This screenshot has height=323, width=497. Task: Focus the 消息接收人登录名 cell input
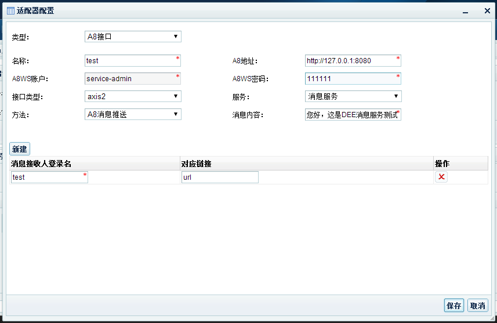point(49,177)
